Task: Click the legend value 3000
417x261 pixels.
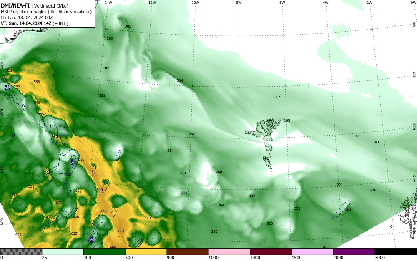Action: coord(380,258)
